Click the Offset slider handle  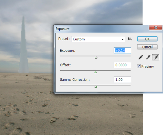pyautogui.click(x=96, y=72)
